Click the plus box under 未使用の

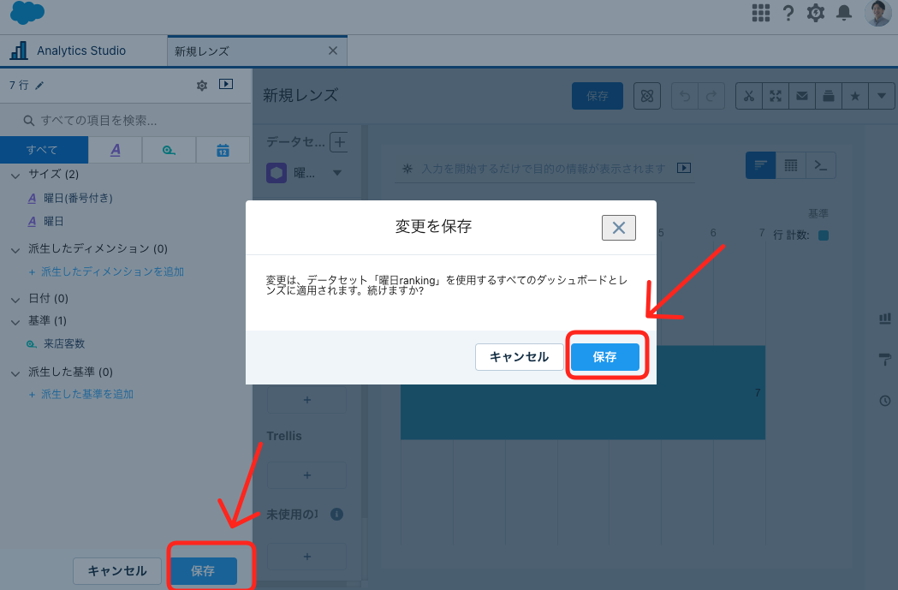[x=307, y=557]
